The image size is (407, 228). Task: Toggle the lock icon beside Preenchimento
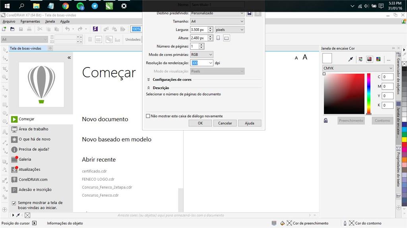point(326,121)
